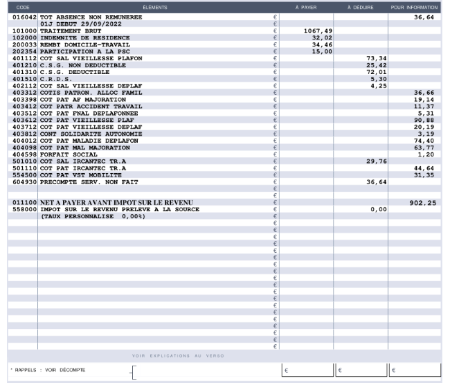Select the À PAYER column header

click(305, 7)
